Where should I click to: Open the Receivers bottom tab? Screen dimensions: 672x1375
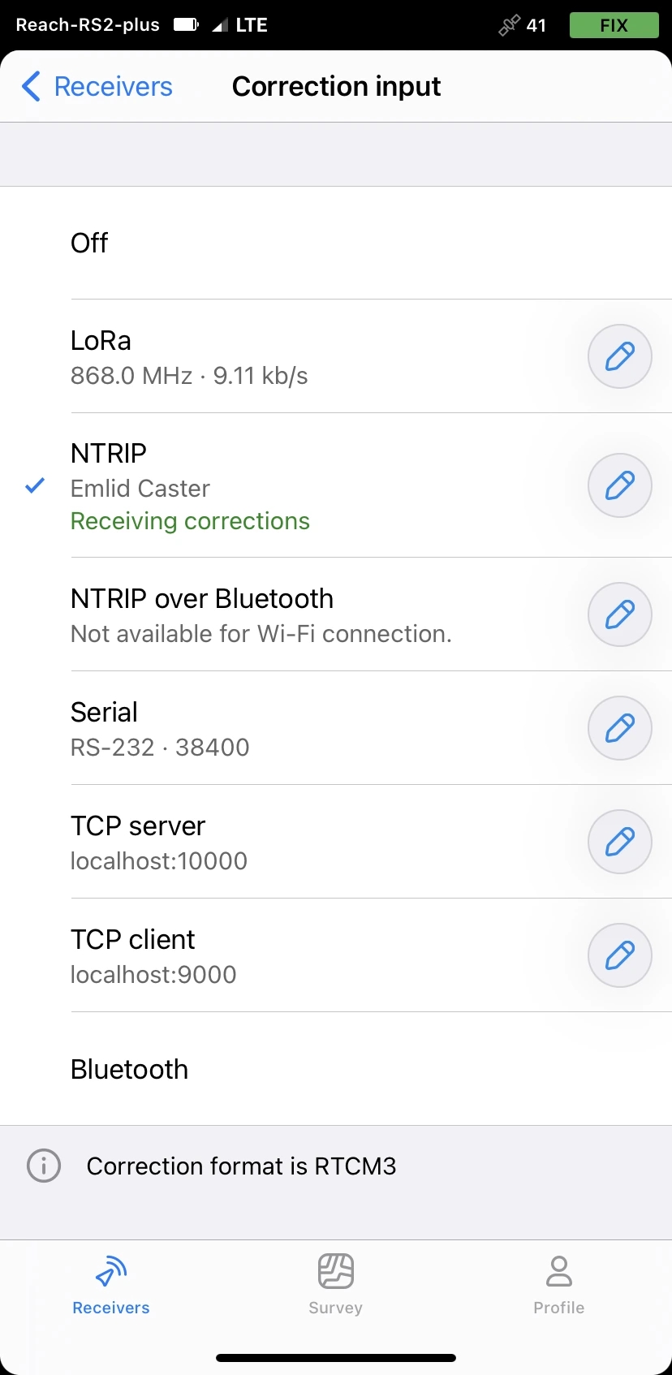111,1282
